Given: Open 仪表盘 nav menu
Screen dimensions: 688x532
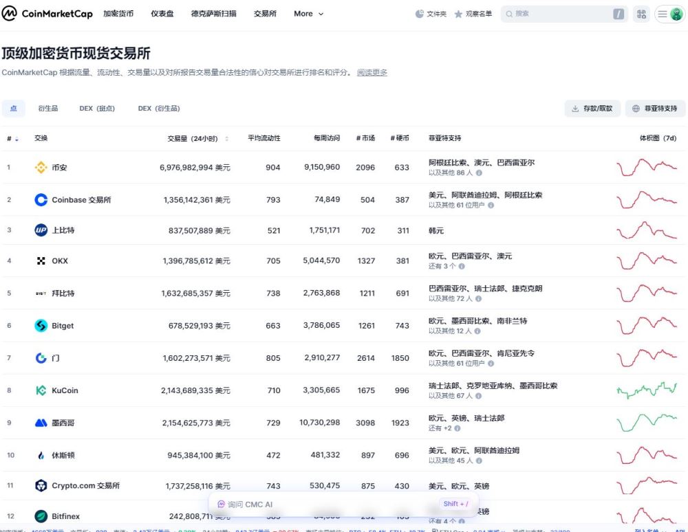Looking at the screenshot, I should coord(162,14).
